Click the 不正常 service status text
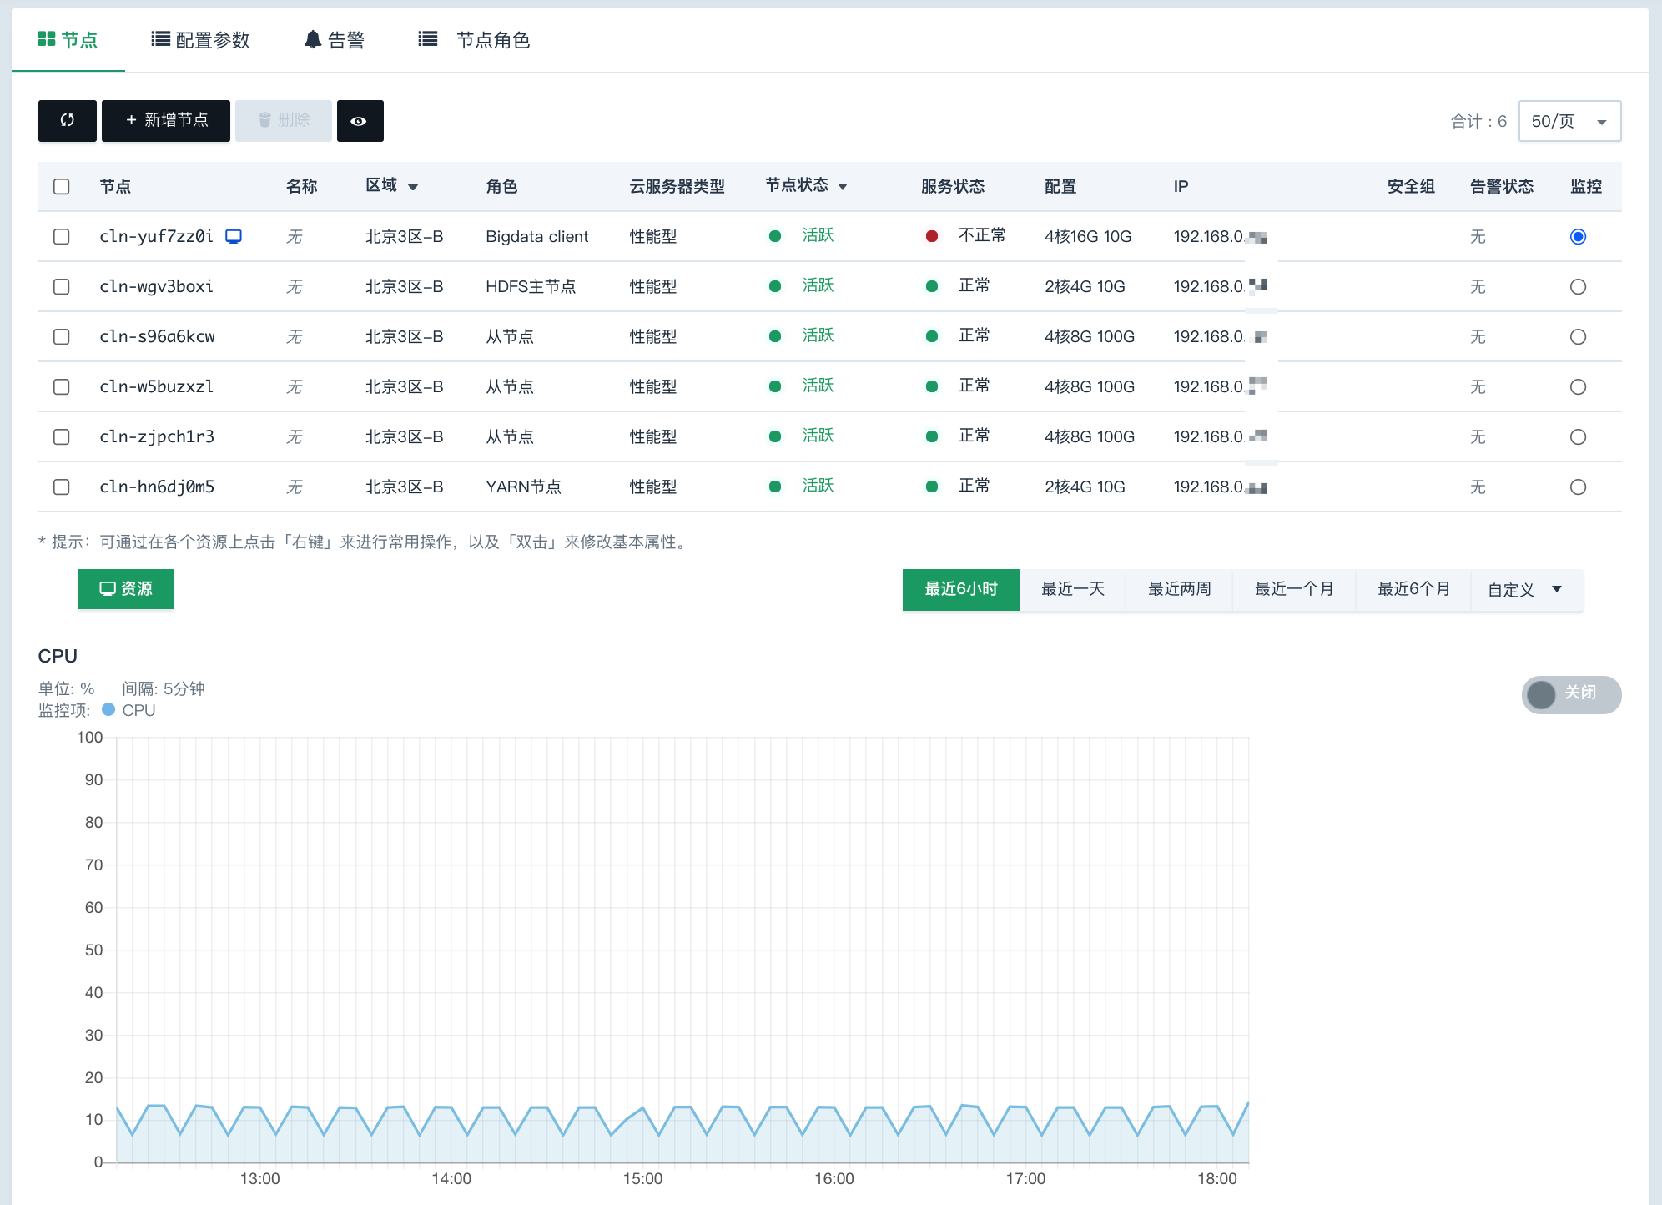 982,235
